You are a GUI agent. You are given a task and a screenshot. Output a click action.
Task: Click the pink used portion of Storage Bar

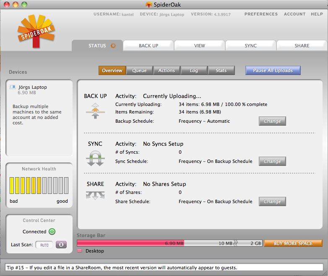tap(130, 243)
